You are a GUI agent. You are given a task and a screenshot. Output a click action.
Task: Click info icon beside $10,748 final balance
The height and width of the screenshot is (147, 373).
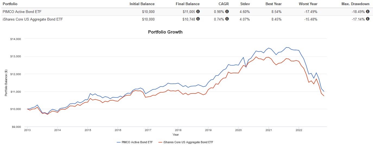tap(198, 19)
